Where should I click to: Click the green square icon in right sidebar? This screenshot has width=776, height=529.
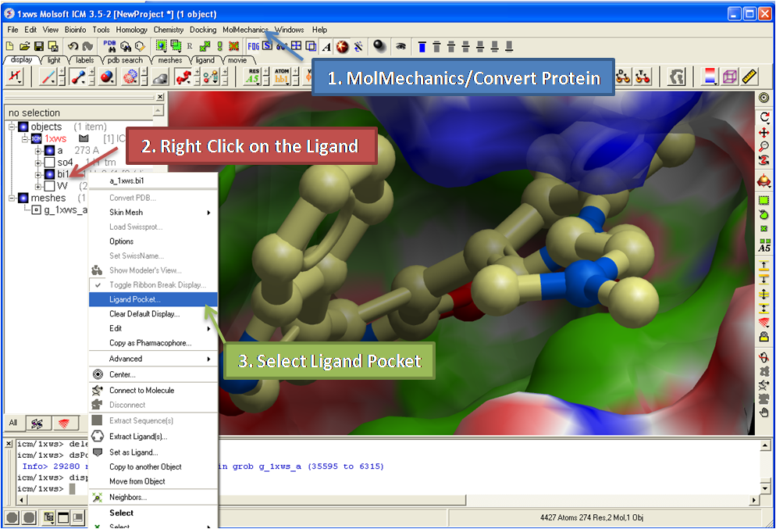click(x=764, y=200)
